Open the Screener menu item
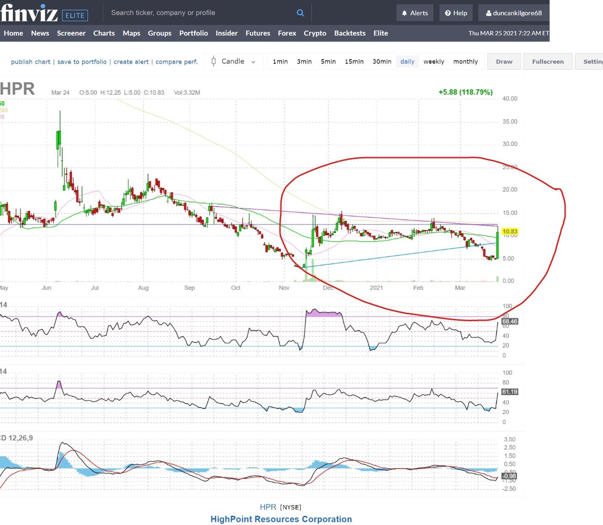 (x=71, y=33)
